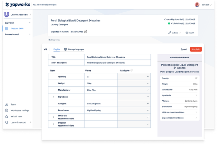Open Lara Ball profile avatar
The height and width of the screenshot is (145, 217).
[x=197, y=5]
